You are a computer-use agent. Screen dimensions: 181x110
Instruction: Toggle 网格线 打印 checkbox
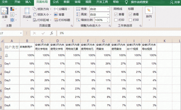click(x=116, y=20)
